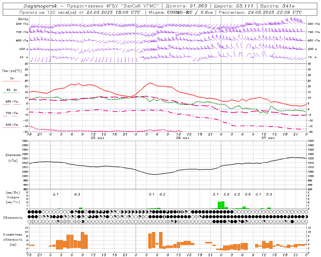
Task: Click the "Высота: 341м" elevation text
Action: click(x=277, y=6)
